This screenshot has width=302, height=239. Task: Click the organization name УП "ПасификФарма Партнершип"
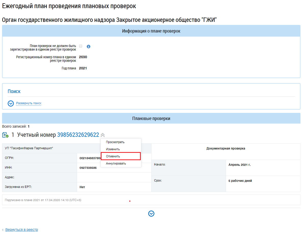29,148
